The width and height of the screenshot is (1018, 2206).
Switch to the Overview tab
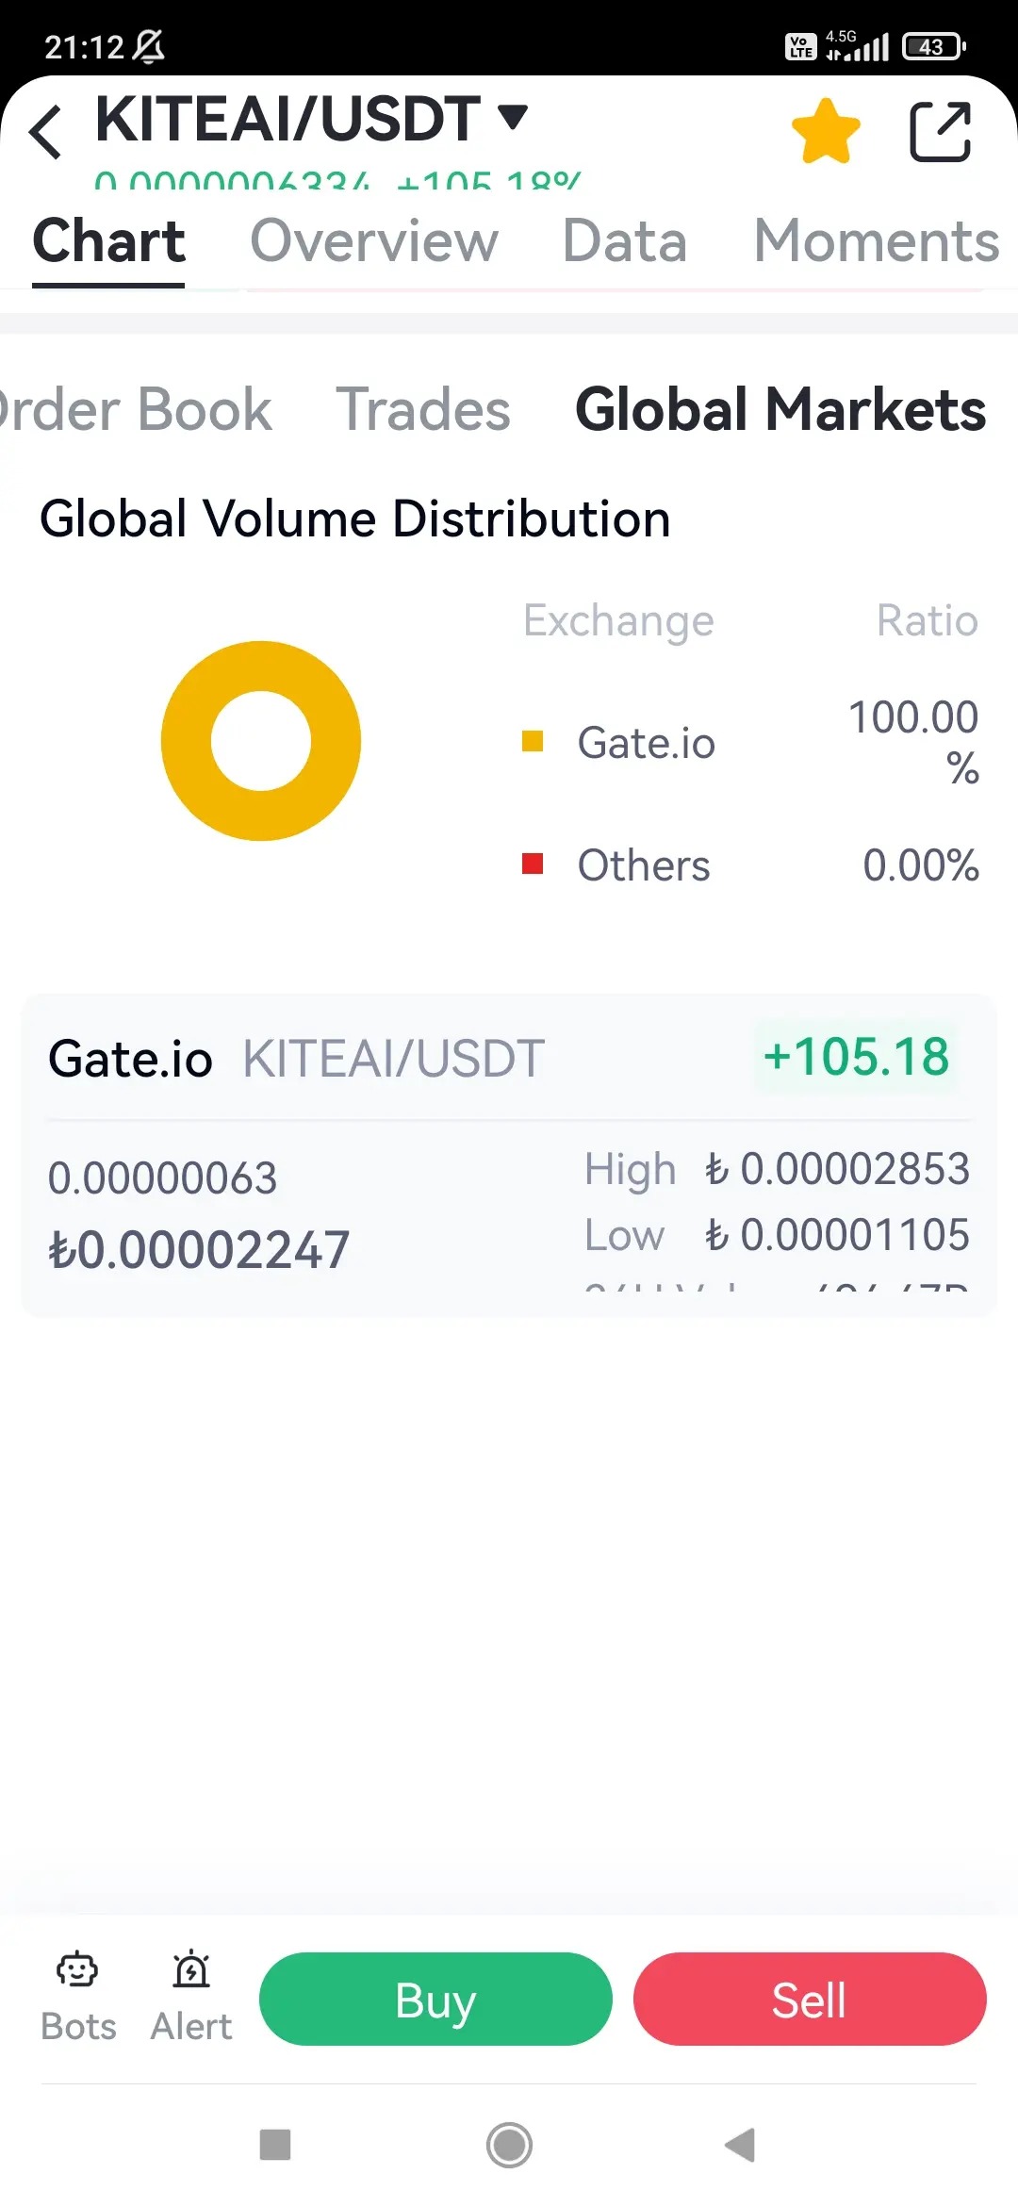[x=373, y=241]
